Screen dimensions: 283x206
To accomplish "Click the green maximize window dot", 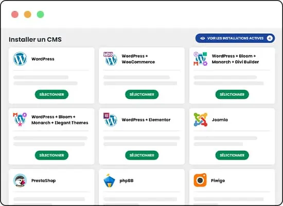I will (x=41, y=14).
